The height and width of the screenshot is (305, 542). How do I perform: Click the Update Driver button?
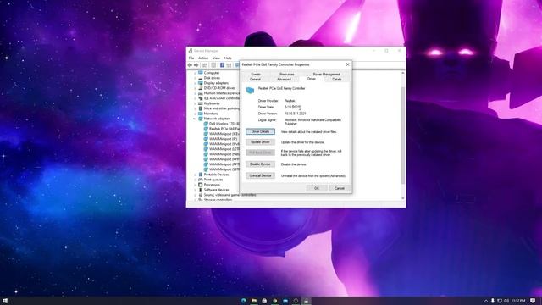(x=260, y=142)
